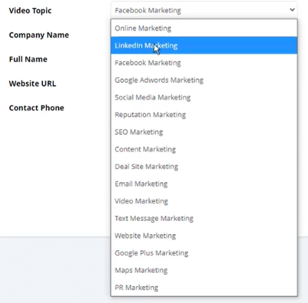Viewport: 308px width, 303px height.
Task: Choose Social Media Marketing topic
Action: [153, 97]
